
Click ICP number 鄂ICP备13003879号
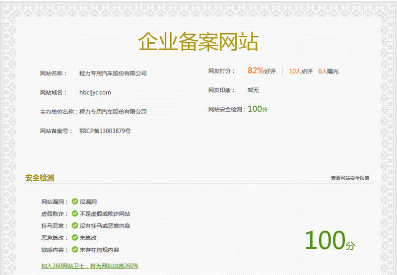[x=105, y=131]
